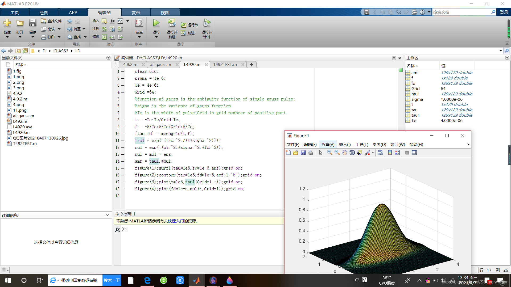Switch to the af_gauss.m editor tab
Screen dimensions: 511x287
(x=160, y=65)
